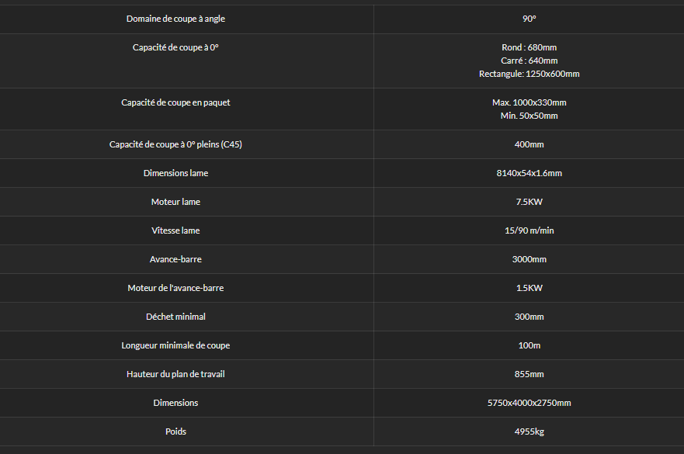Select the 'Rectangule: 1250x600mm' line
The height and width of the screenshot is (454, 684).
tap(529, 74)
